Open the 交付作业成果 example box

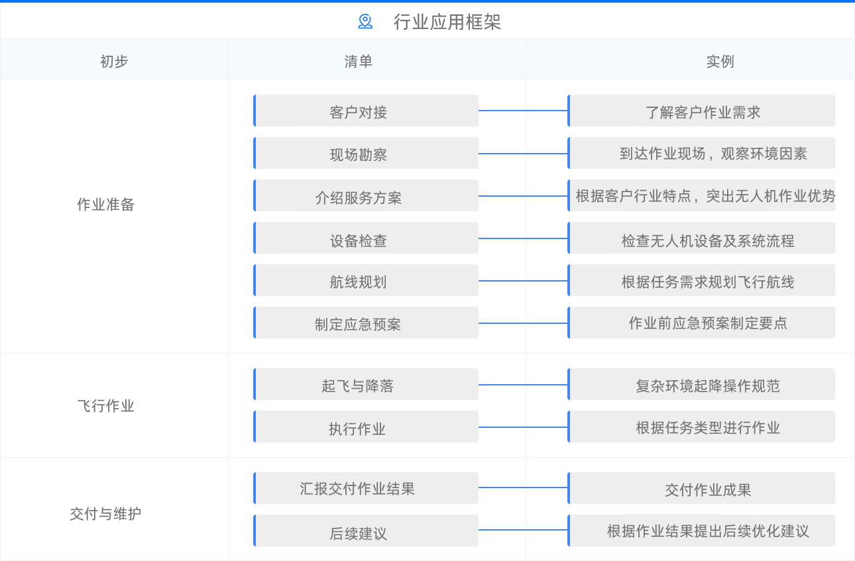[x=702, y=489]
